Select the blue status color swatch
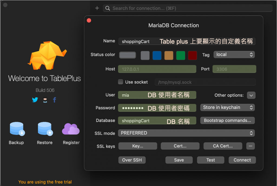 (157, 55)
